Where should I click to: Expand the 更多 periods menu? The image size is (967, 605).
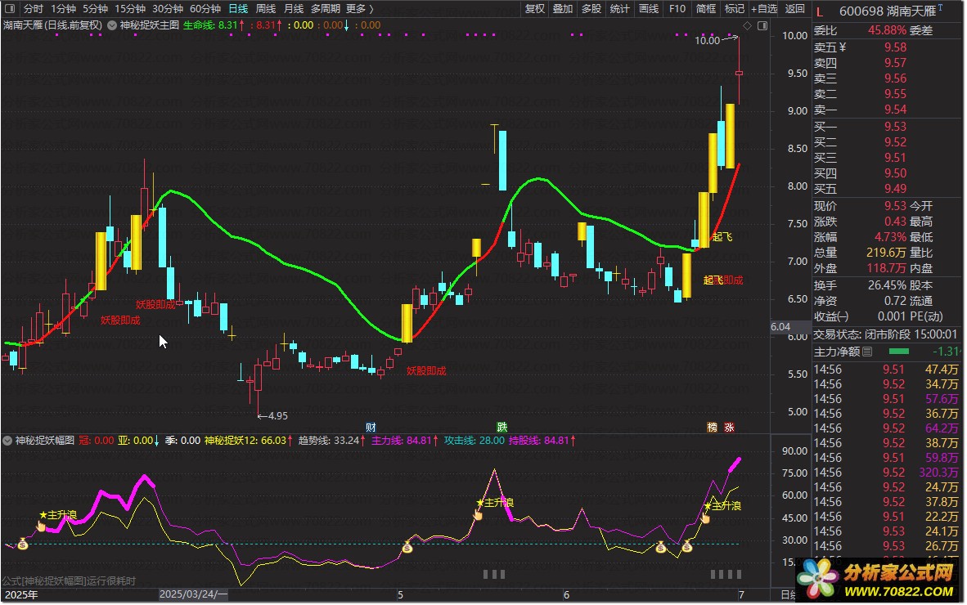tap(360, 9)
